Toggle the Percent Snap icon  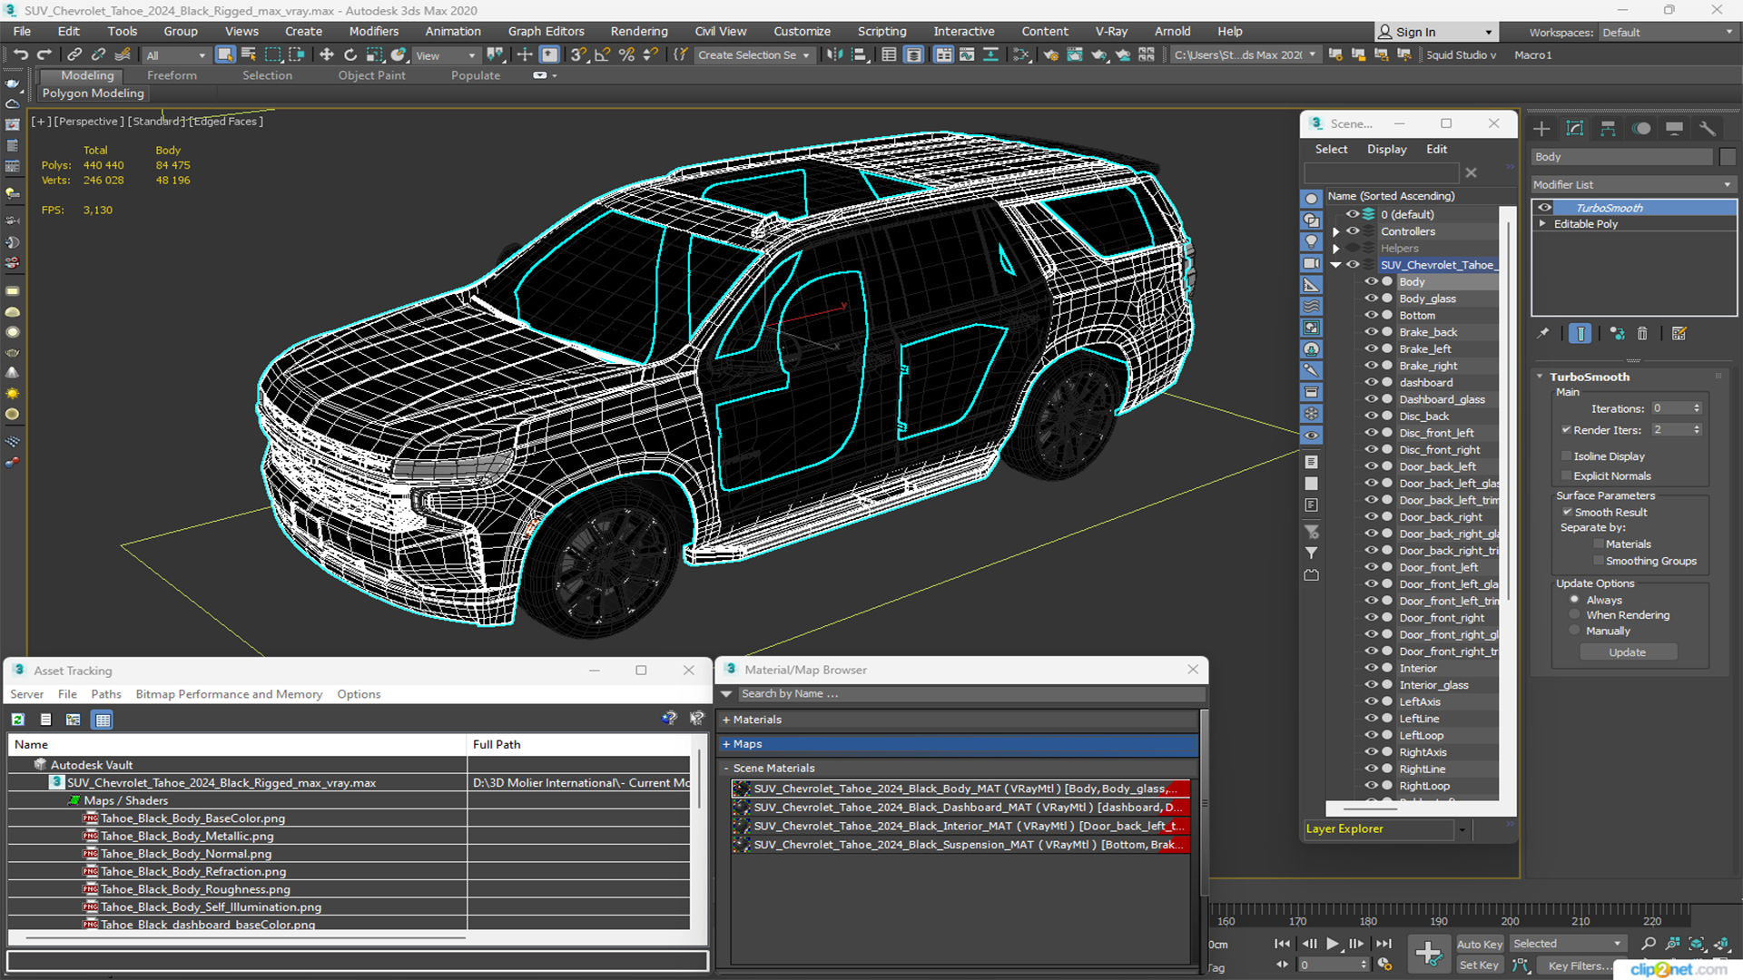(x=626, y=55)
